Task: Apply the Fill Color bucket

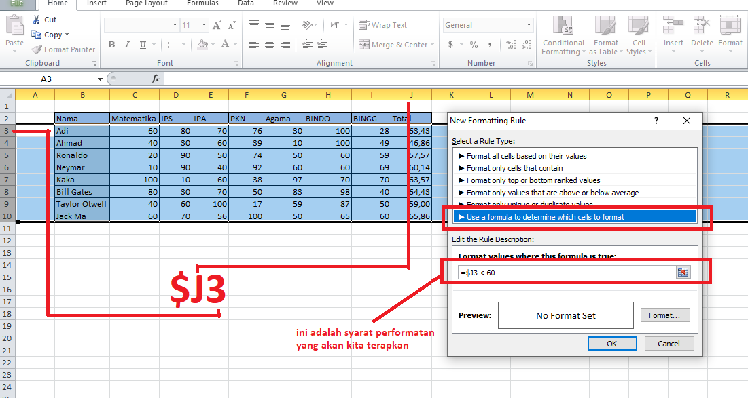Action: point(202,44)
